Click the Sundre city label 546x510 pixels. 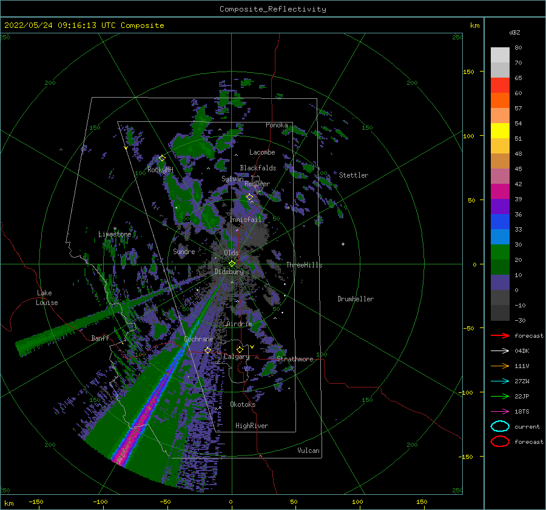184,251
